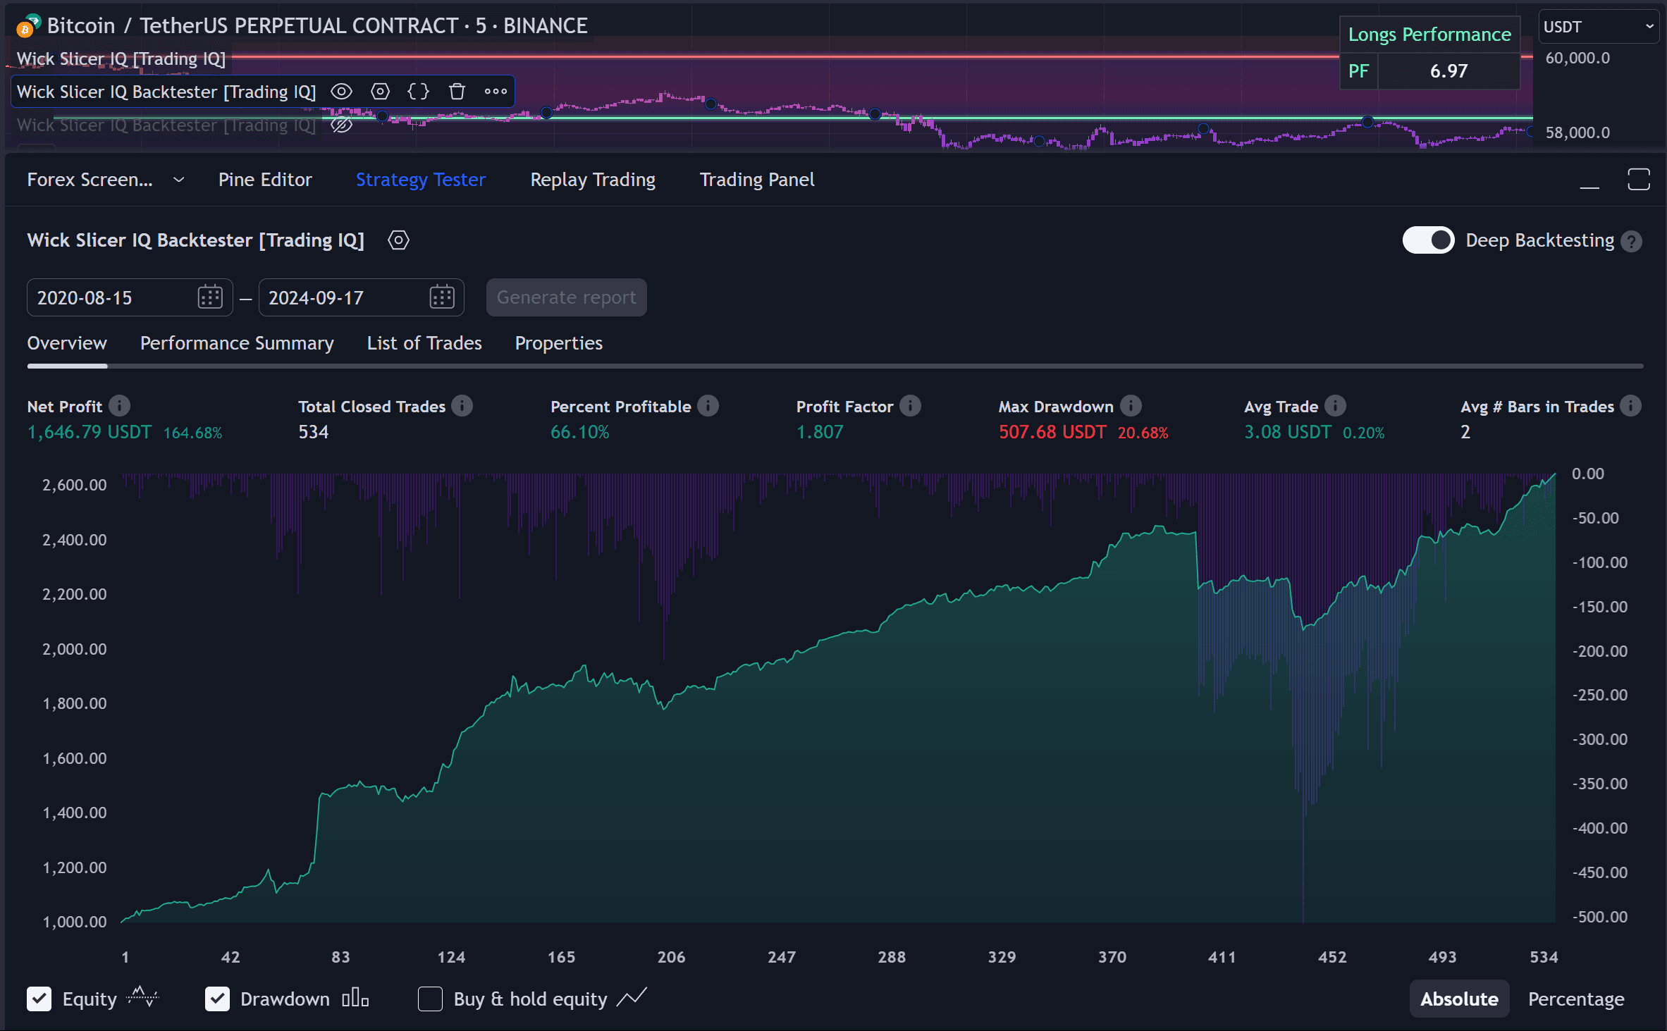Open the end date calendar picker
Image resolution: width=1667 pixels, height=1031 pixels.
coord(442,297)
